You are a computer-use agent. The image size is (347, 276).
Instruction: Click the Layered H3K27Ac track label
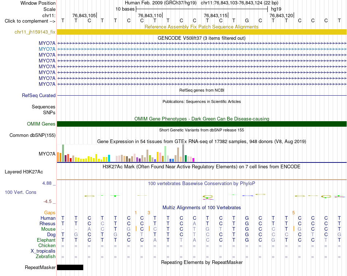(24, 172)
